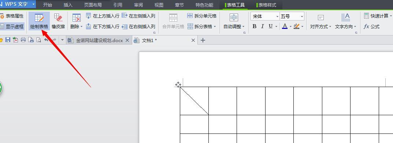
Task: Click 在左侧插入列 insert column left
Action: click(138, 16)
